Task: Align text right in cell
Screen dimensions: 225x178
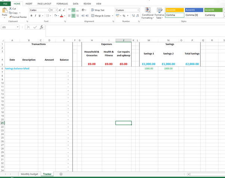Action: pyautogui.click(x=77, y=16)
